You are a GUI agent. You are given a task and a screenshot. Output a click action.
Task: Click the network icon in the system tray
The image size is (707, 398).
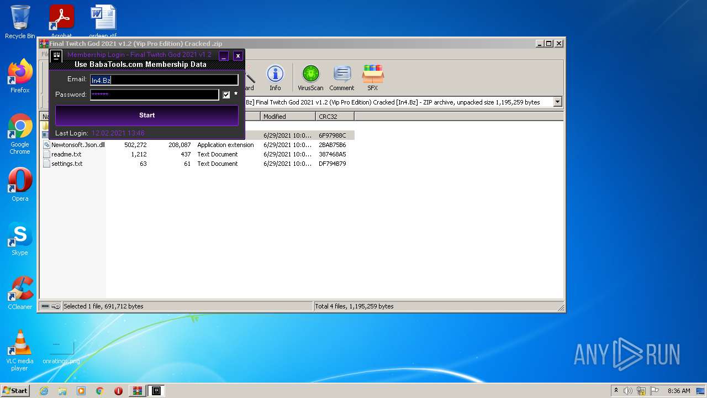tap(642, 391)
